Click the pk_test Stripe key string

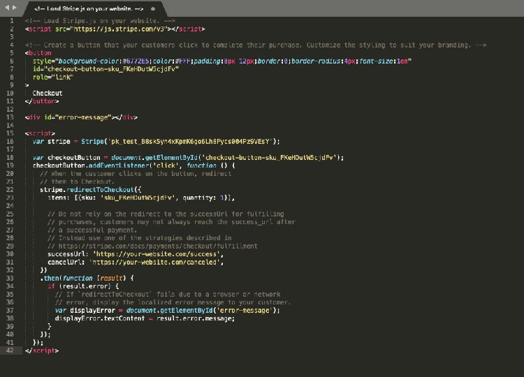(x=190, y=141)
